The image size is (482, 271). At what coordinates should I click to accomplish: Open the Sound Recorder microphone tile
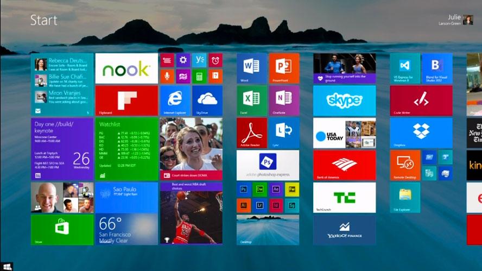pyautogui.click(x=167, y=76)
